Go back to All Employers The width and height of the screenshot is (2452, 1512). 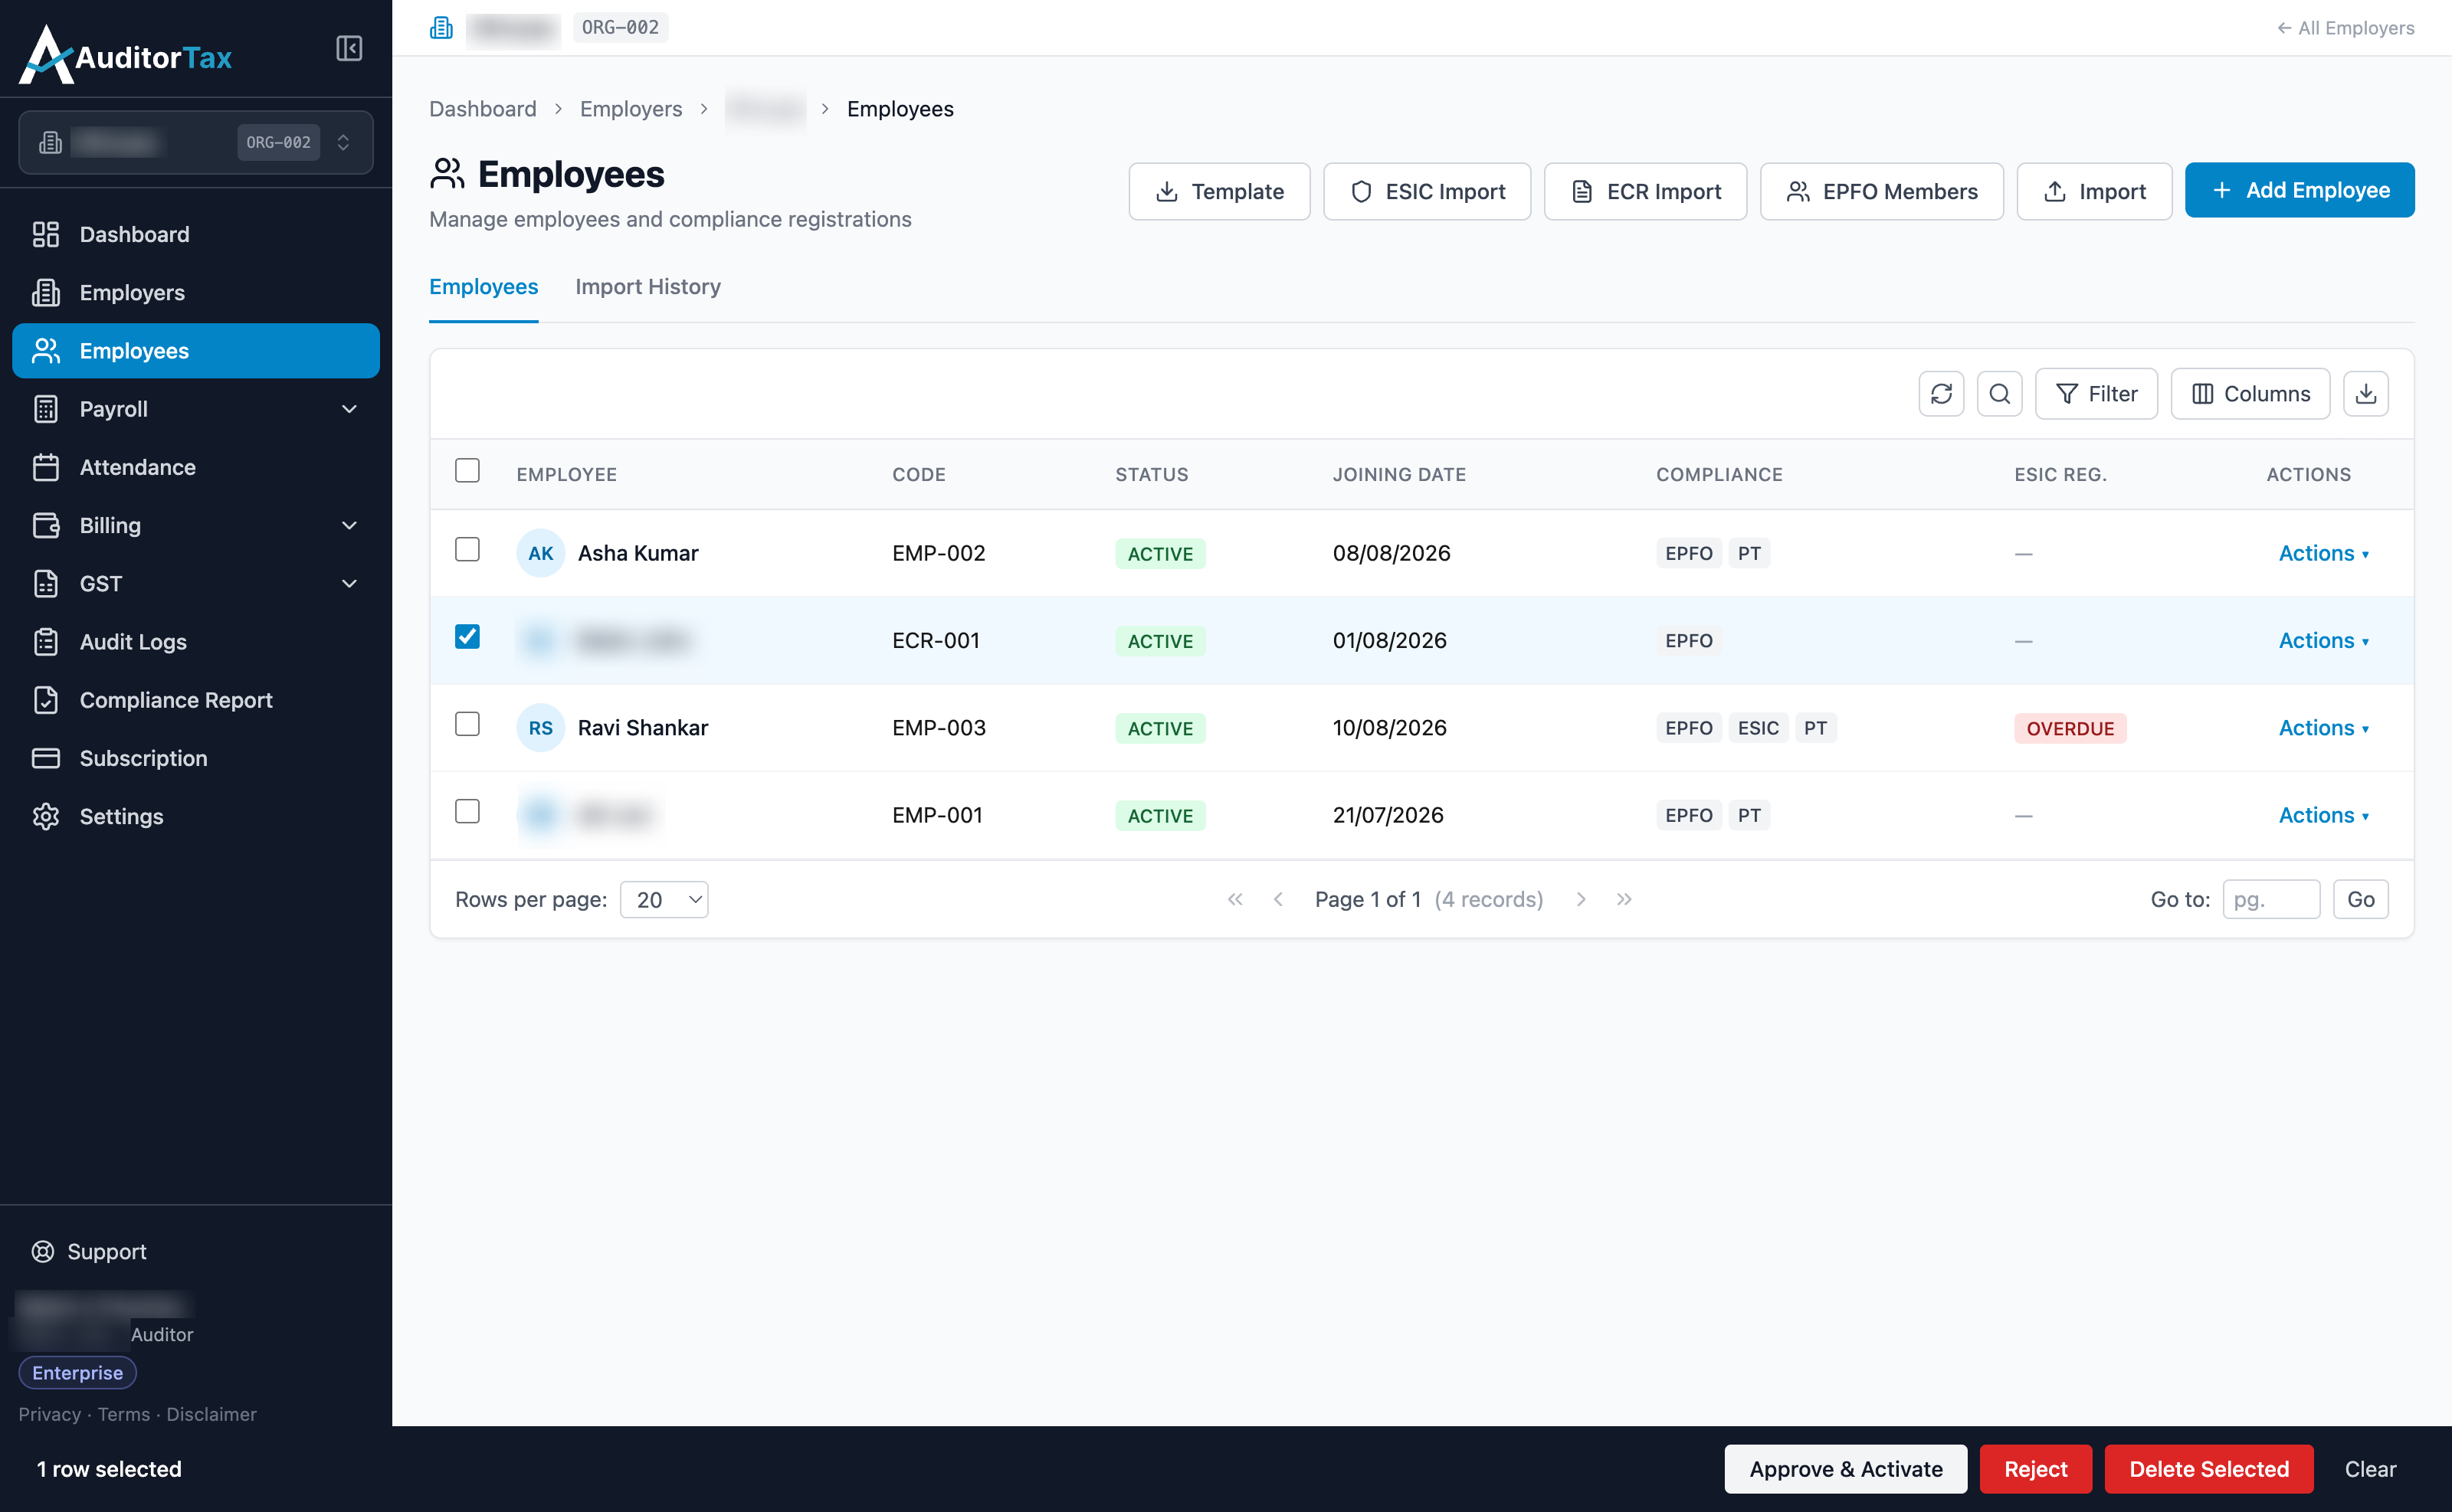pyautogui.click(x=2345, y=28)
